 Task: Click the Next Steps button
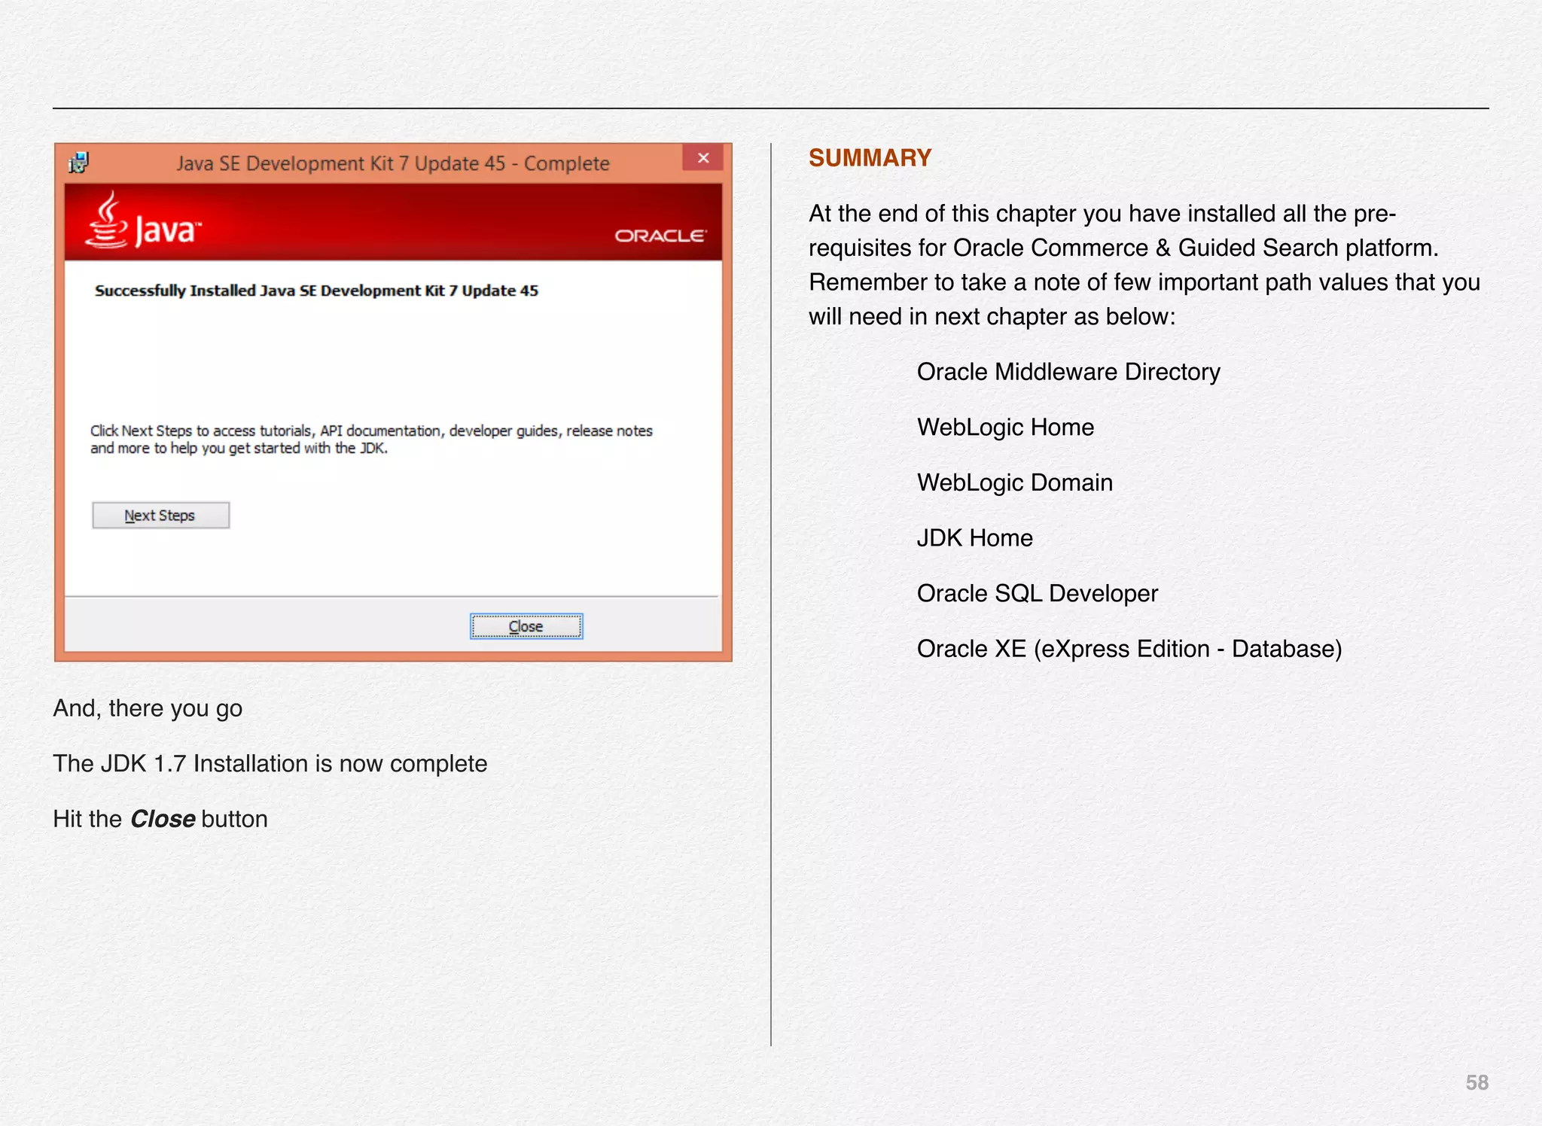pyautogui.click(x=160, y=516)
